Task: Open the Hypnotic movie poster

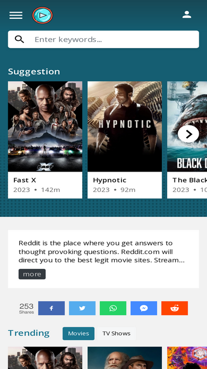Action: coord(125,126)
